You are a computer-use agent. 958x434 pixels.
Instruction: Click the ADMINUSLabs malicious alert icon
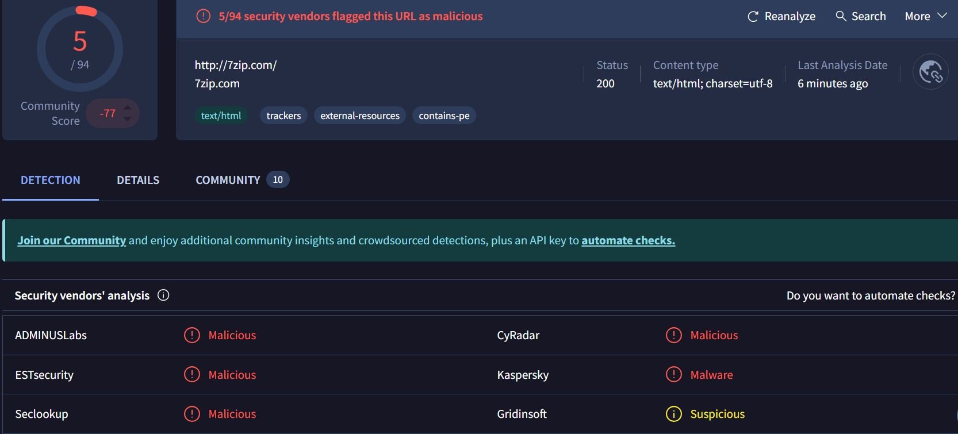pyautogui.click(x=192, y=335)
